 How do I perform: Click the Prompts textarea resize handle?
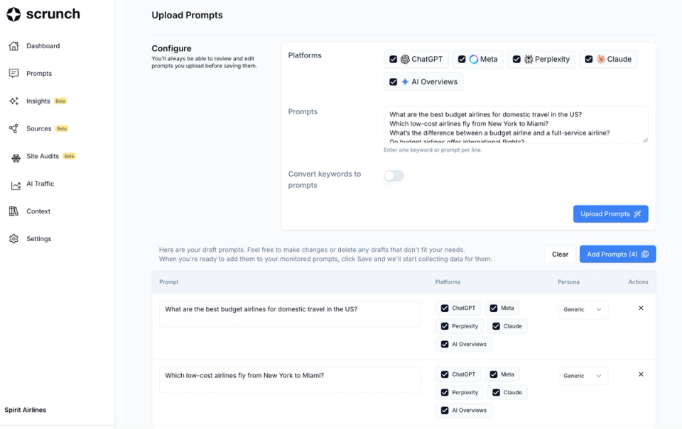(x=645, y=140)
